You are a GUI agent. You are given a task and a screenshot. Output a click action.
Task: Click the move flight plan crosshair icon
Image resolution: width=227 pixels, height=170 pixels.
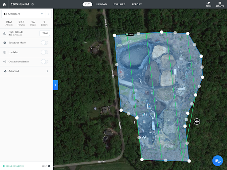pos(197,122)
